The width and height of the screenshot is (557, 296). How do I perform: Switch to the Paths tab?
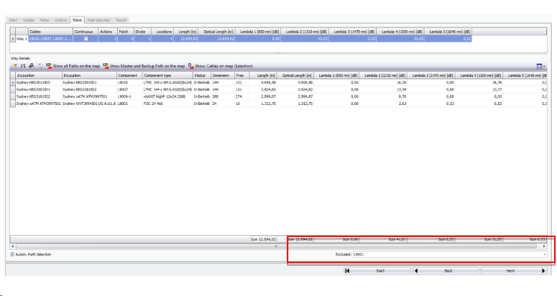[x=45, y=20]
